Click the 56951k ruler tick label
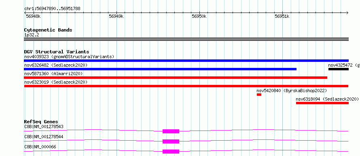Viewport: 360px width, 156px height. [x=282, y=16]
